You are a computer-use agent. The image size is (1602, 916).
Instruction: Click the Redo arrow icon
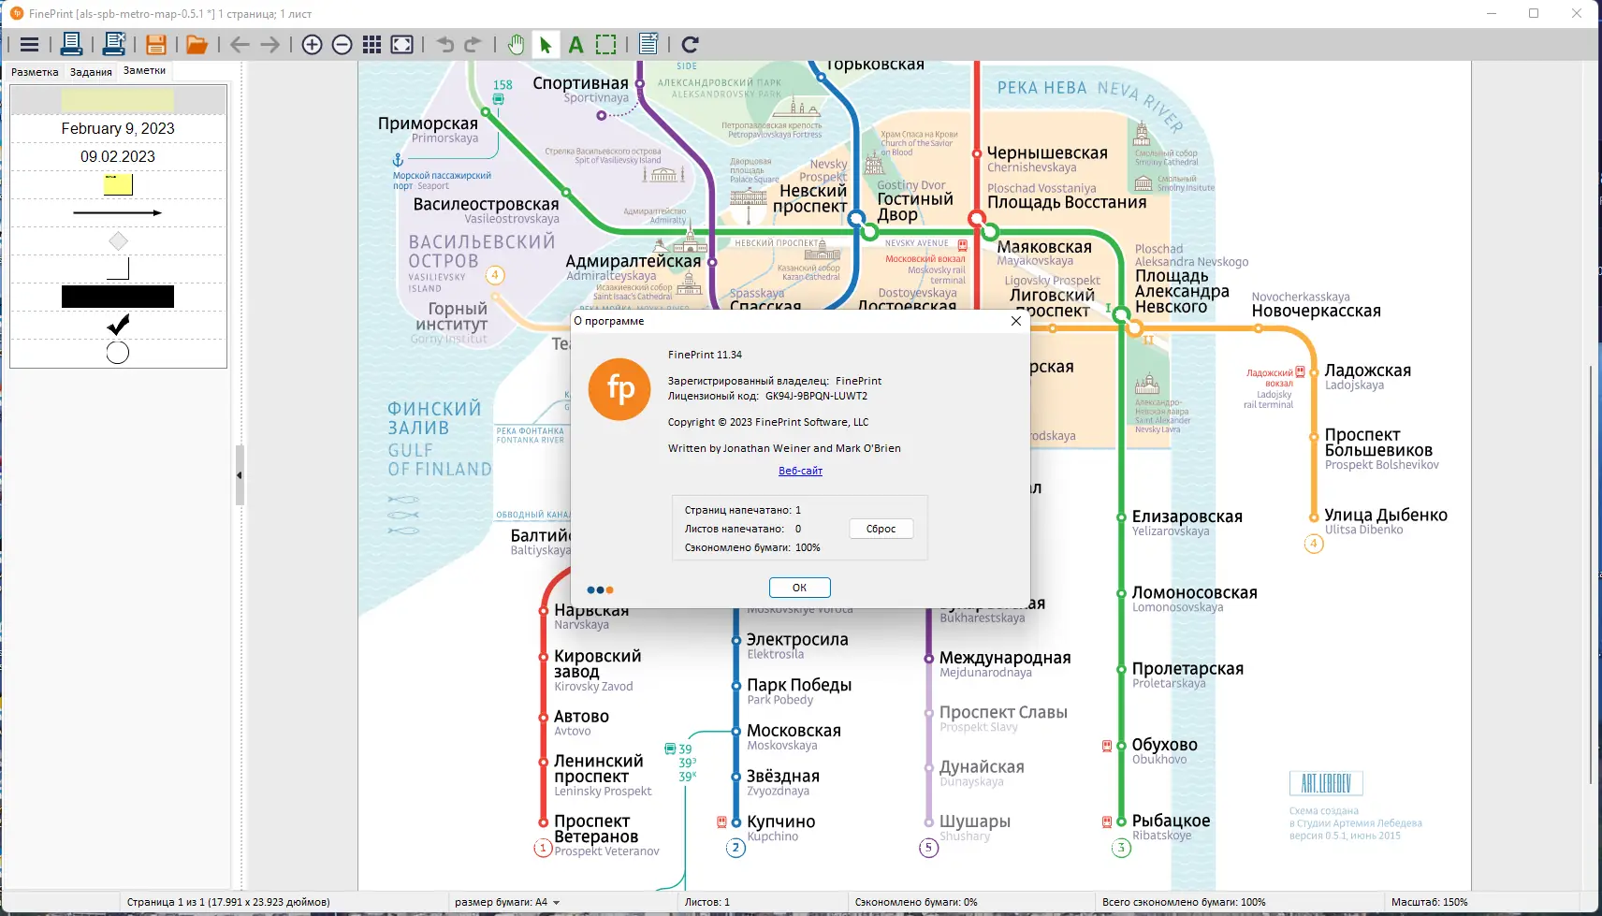(x=473, y=44)
